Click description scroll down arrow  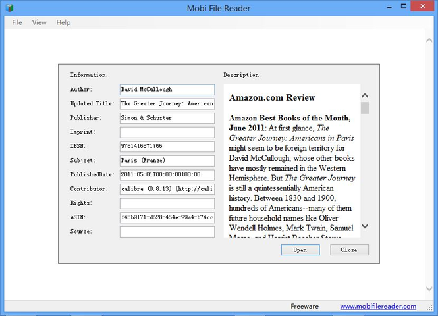[365, 226]
